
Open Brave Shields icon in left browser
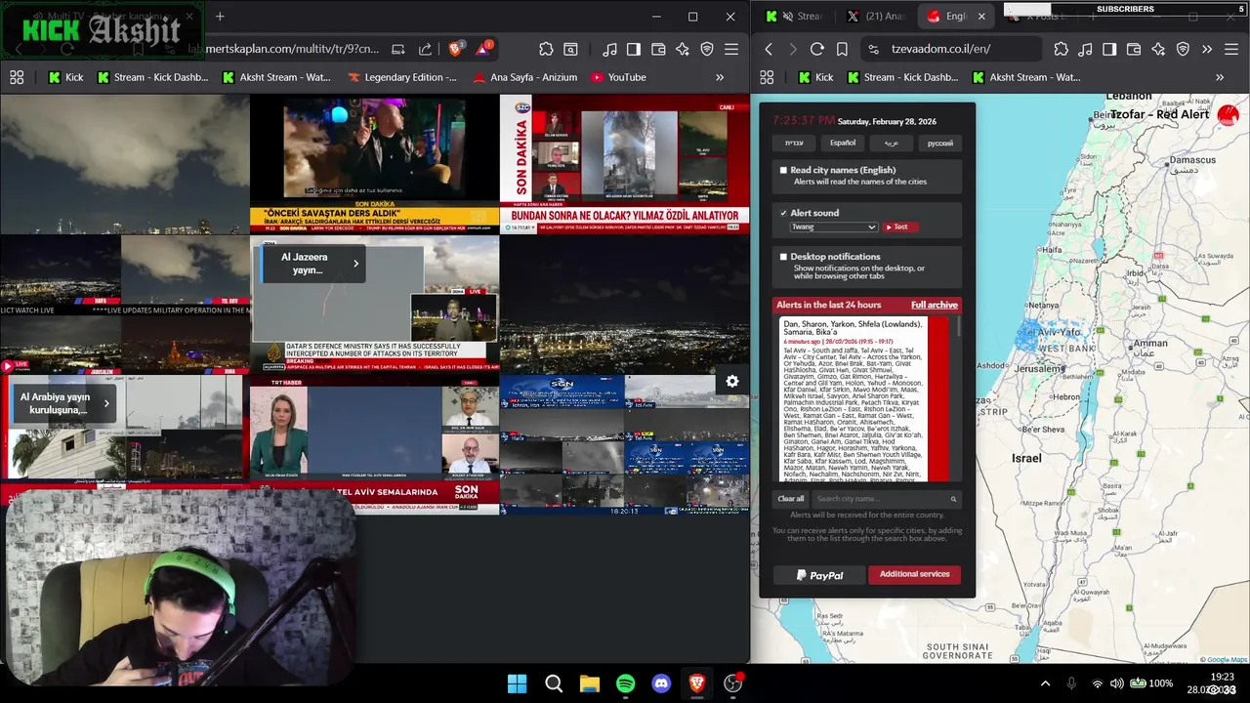tap(455, 49)
